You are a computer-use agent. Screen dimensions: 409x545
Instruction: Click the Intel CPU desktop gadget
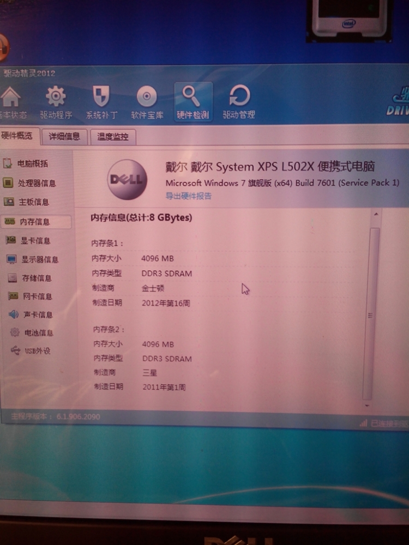(x=349, y=20)
